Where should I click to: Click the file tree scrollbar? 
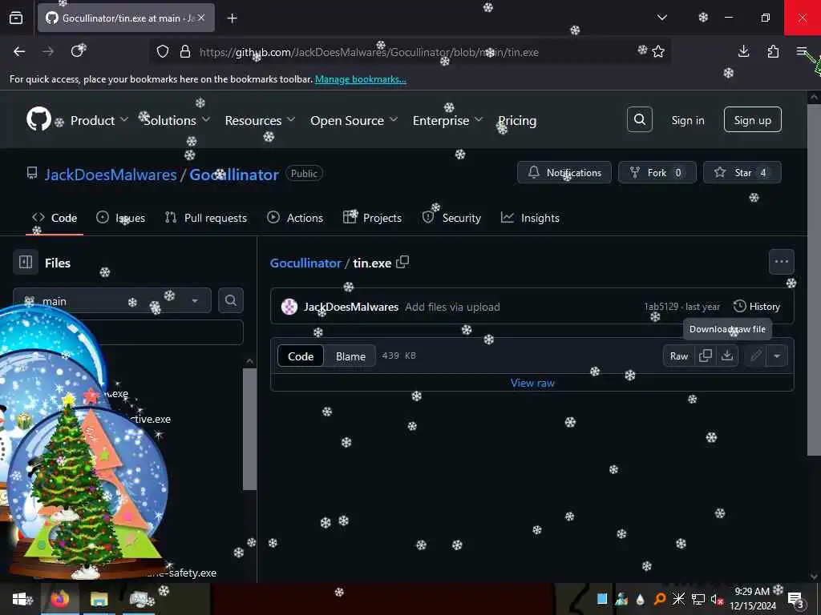click(250, 429)
